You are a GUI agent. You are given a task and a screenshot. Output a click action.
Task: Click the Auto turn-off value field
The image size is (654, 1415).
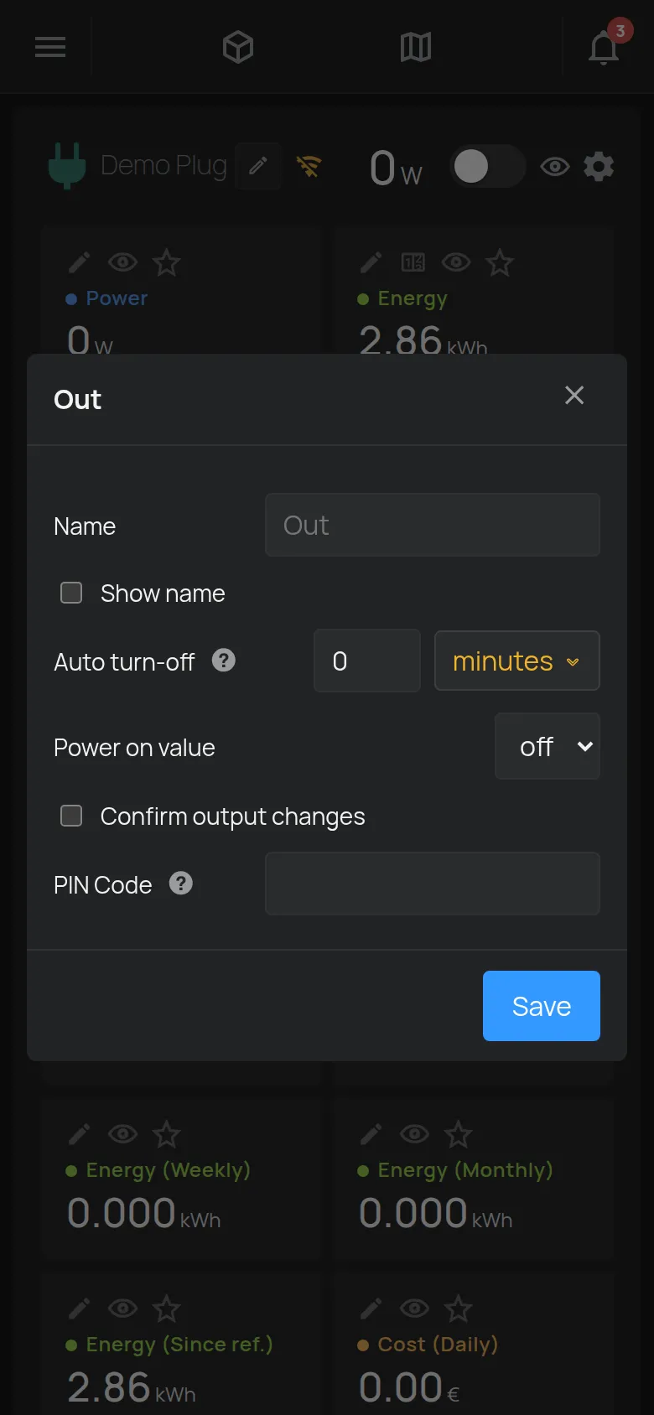point(367,661)
